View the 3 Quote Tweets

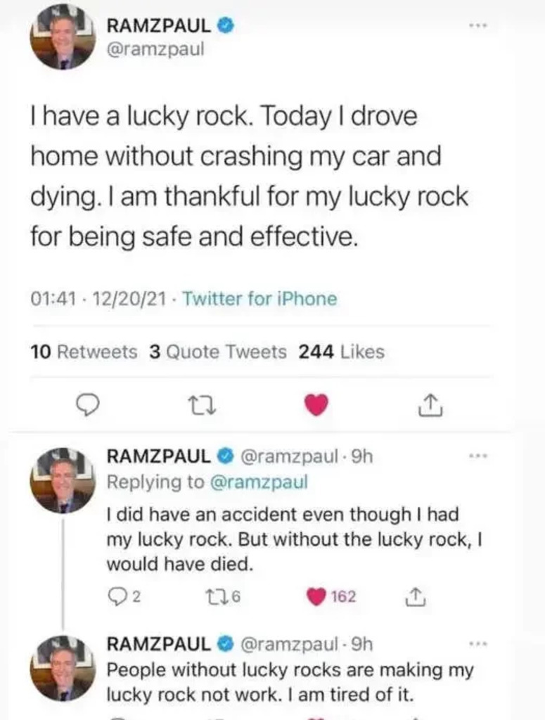218,352
